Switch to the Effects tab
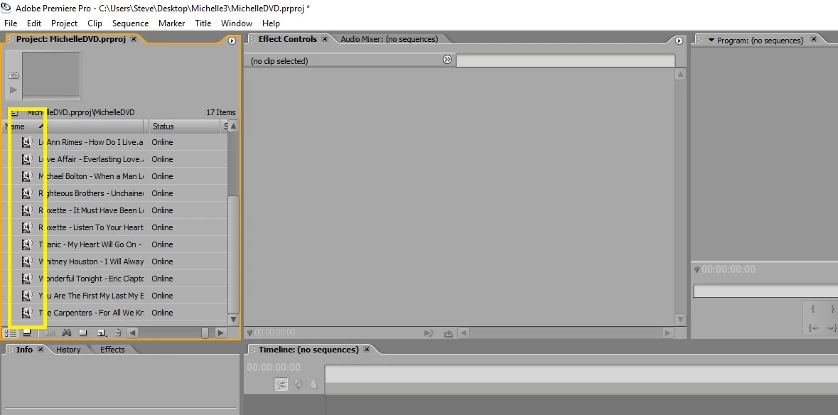This screenshot has height=415, width=838. pyautogui.click(x=112, y=350)
